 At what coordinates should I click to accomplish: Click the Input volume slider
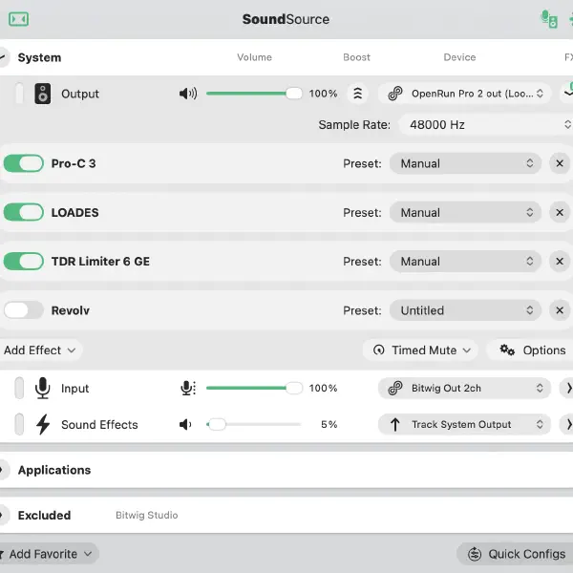pos(254,388)
